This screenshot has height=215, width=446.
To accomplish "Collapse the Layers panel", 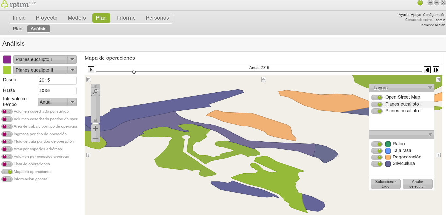I will tap(430, 88).
